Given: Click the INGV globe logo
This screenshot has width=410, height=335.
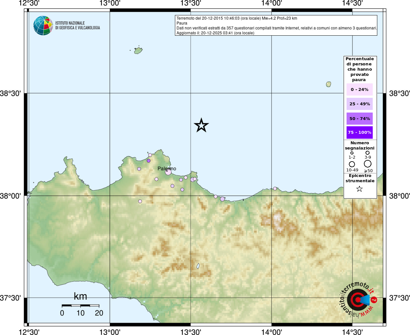Looking at the screenshot, I should [x=43, y=26].
